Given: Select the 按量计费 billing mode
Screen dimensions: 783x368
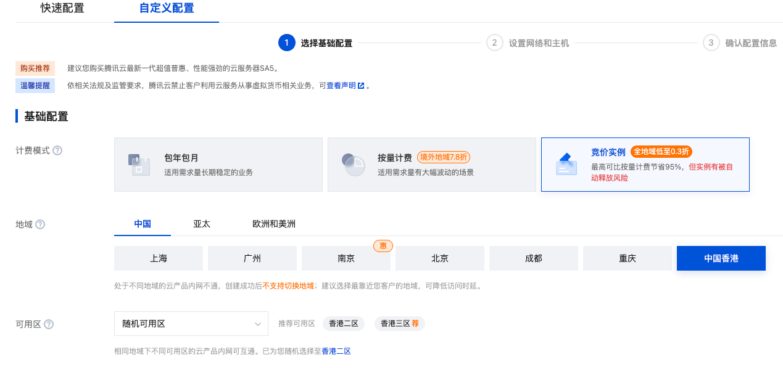Looking at the screenshot, I should coord(432,165).
